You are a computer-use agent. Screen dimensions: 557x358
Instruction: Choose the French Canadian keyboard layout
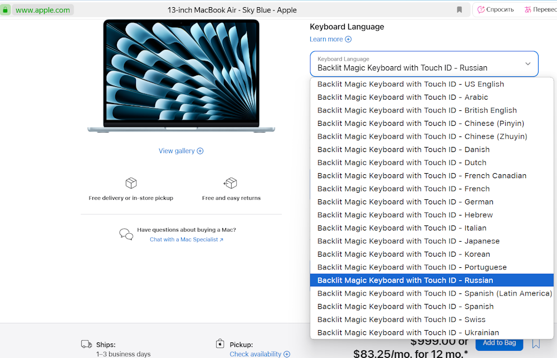tap(432, 176)
